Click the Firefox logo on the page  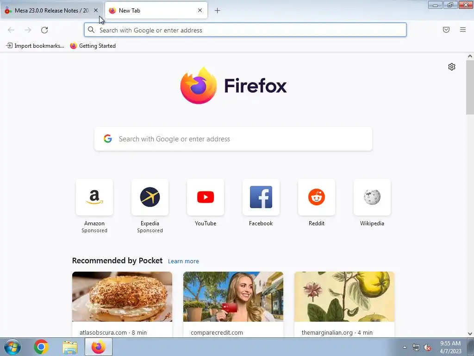(x=233, y=86)
